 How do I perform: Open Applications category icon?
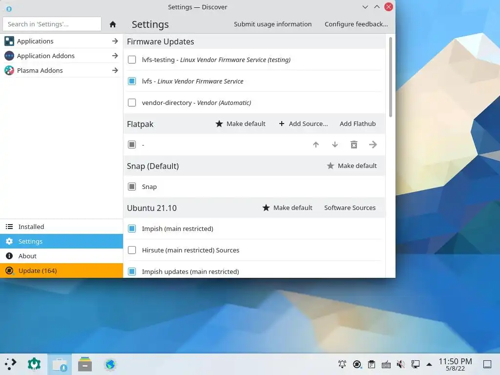(9, 41)
